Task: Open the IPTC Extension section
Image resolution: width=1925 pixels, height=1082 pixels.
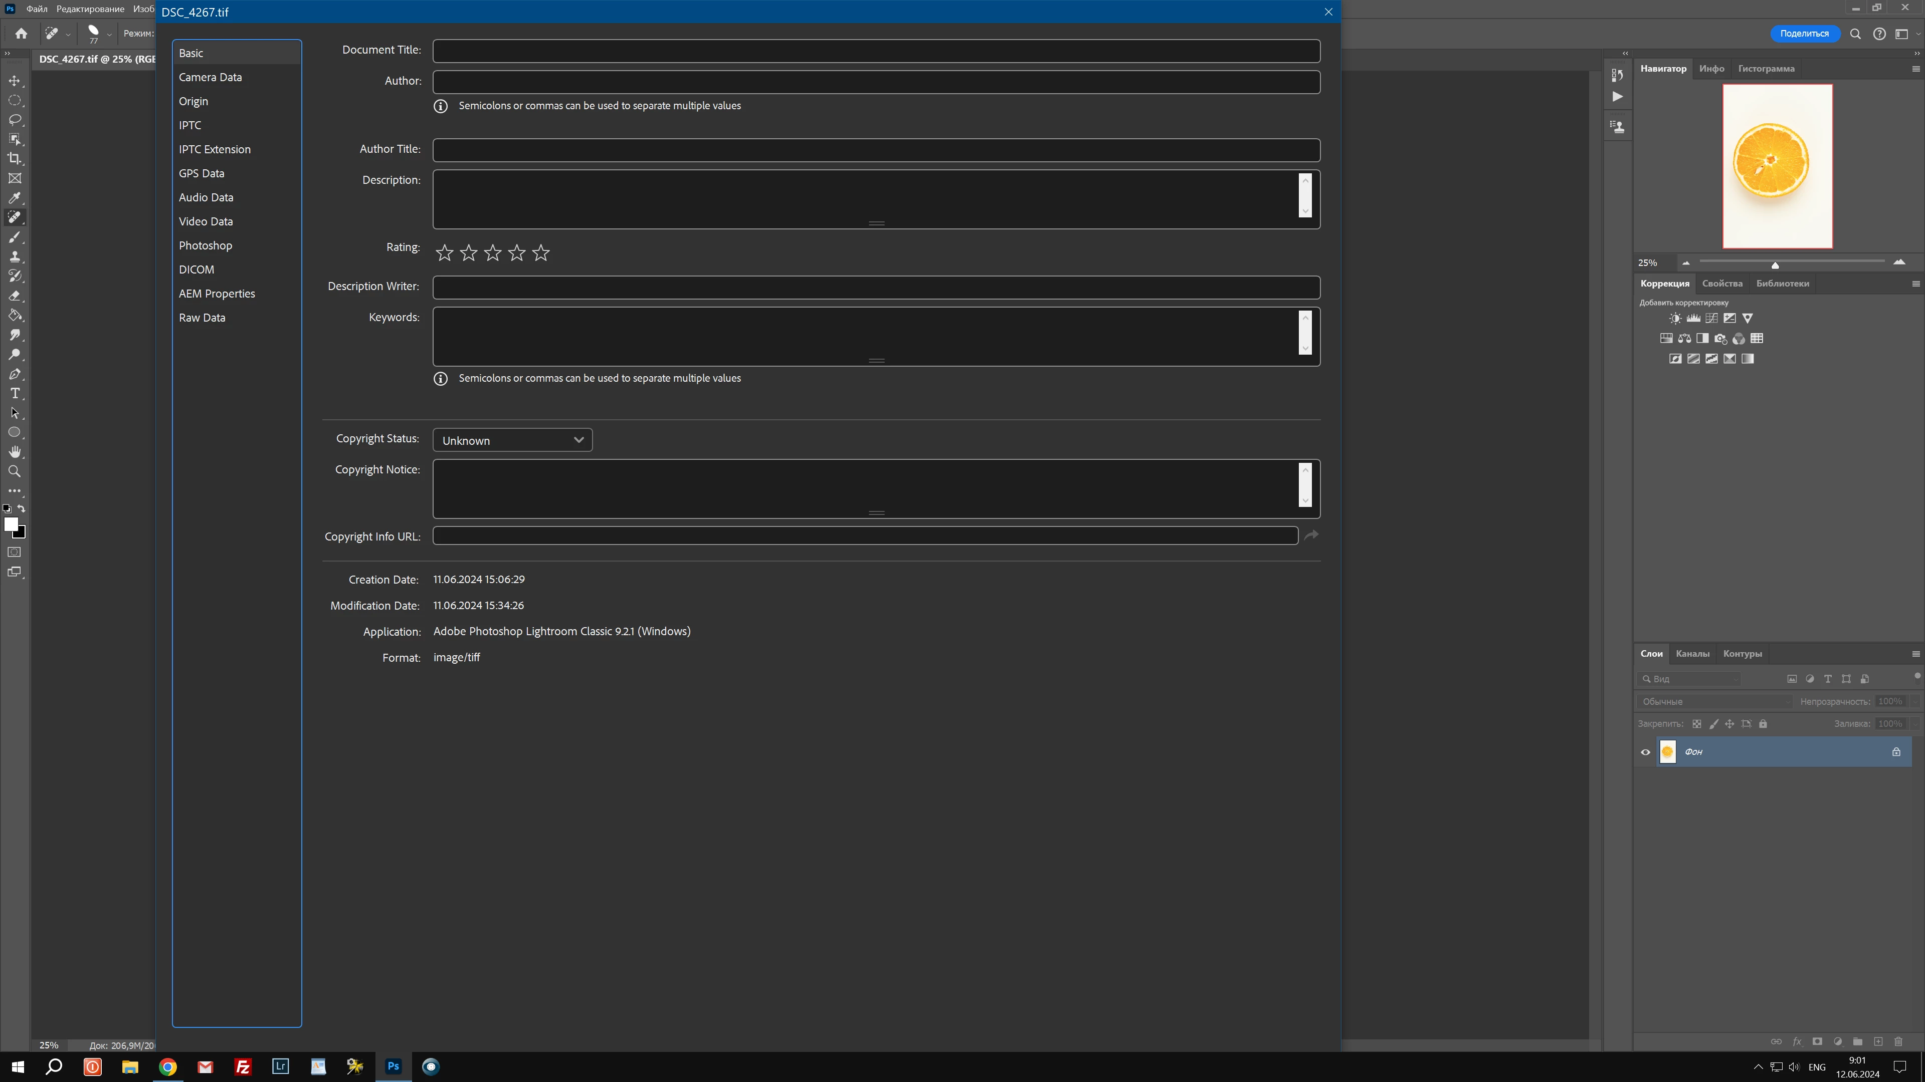Action: coord(215,149)
